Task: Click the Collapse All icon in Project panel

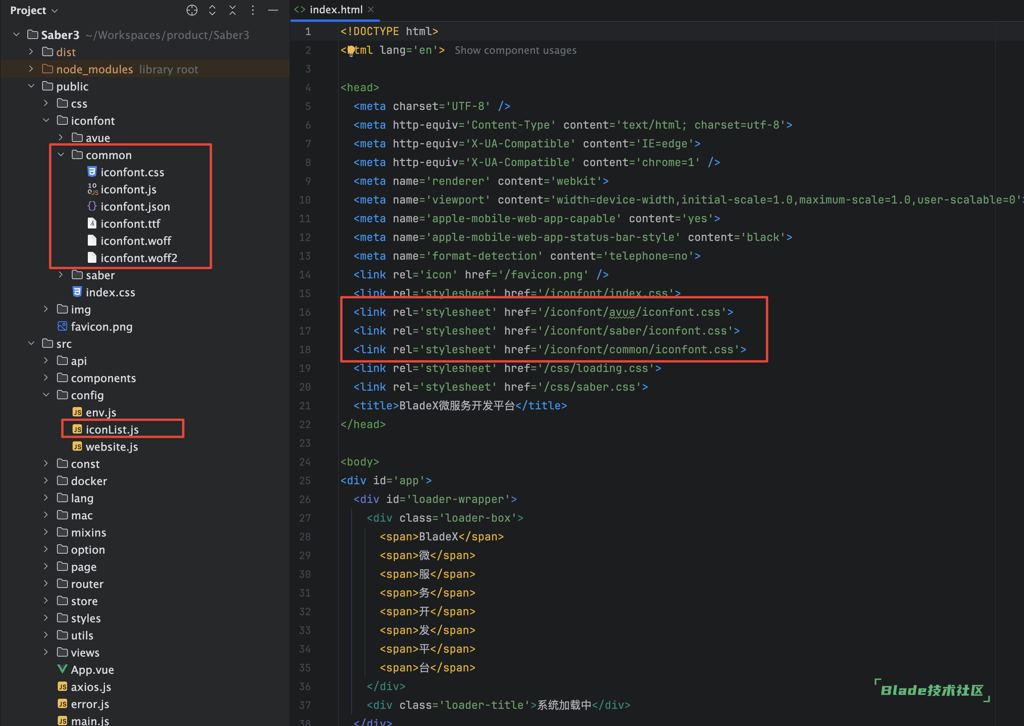Action: pyautogui.click(x=233, y=10)
